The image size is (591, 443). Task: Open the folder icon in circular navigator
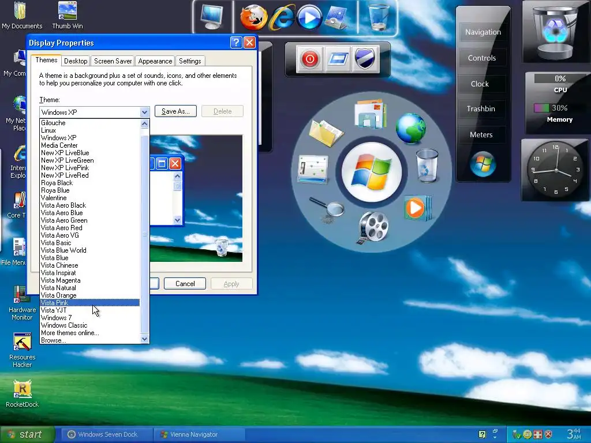pos(326,133)
